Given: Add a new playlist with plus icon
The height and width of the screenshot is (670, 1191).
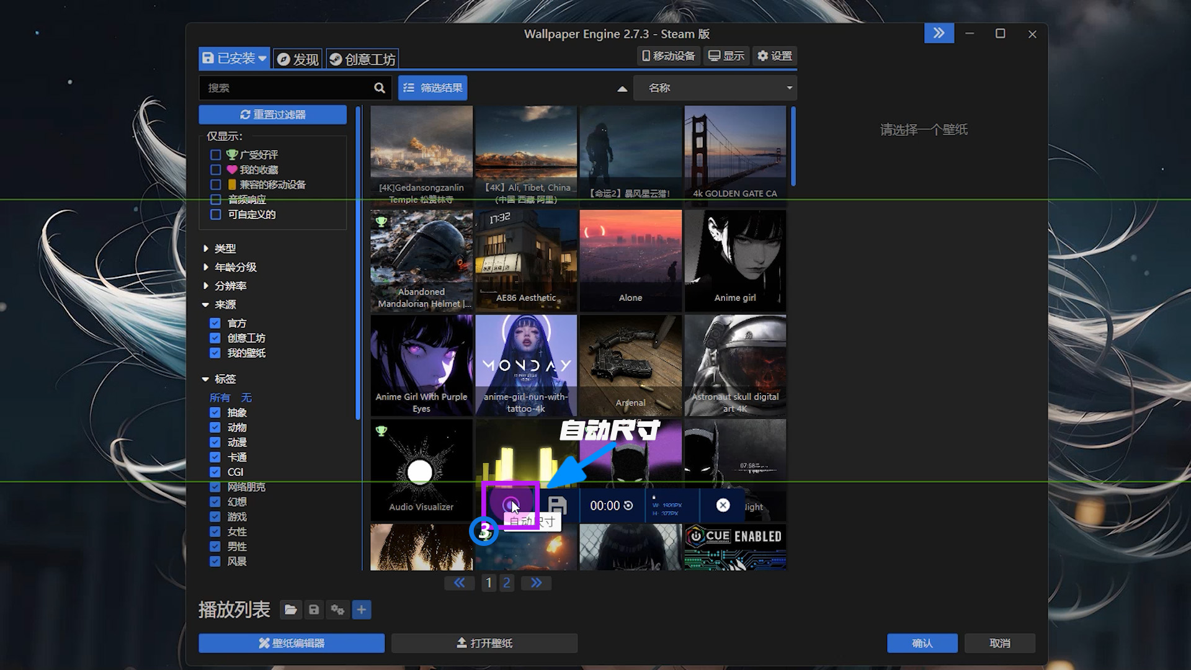Looking at the screenshot, I should (362, 610).
